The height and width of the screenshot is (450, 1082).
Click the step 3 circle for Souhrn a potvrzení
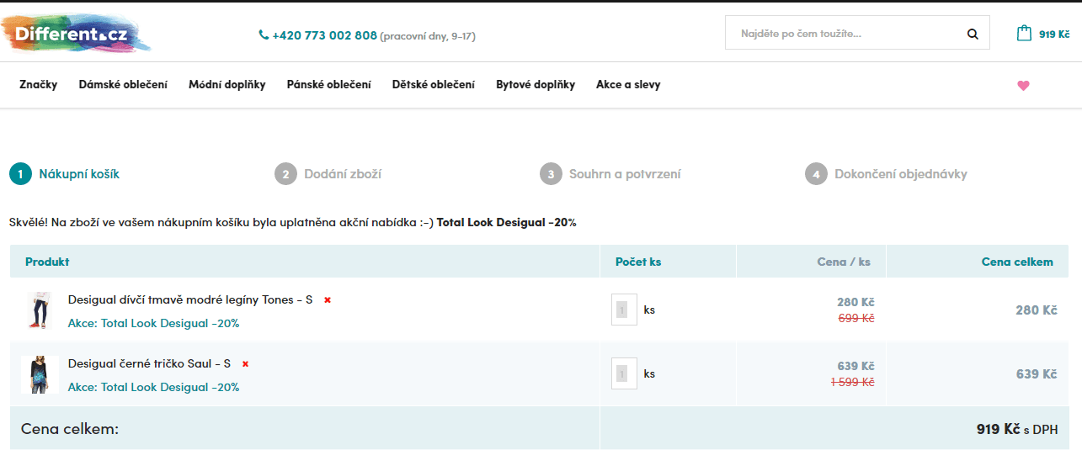click(551, 174)
